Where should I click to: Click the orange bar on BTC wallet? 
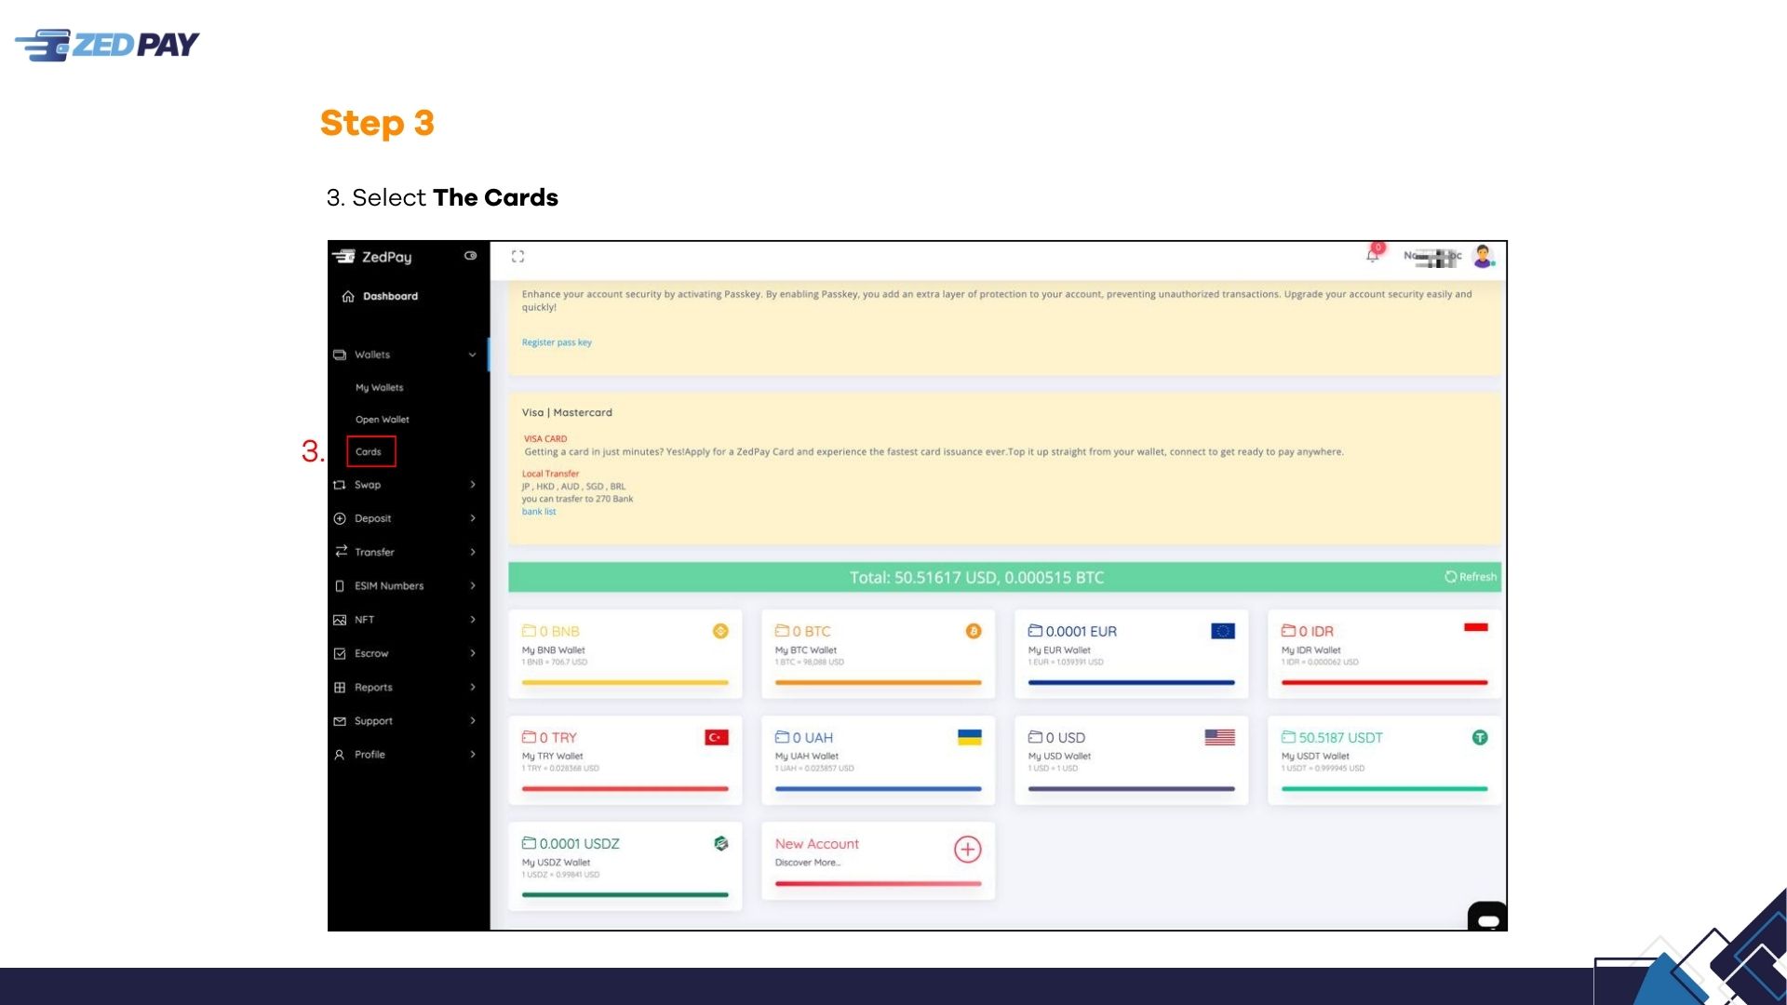[x=879, y=683]
